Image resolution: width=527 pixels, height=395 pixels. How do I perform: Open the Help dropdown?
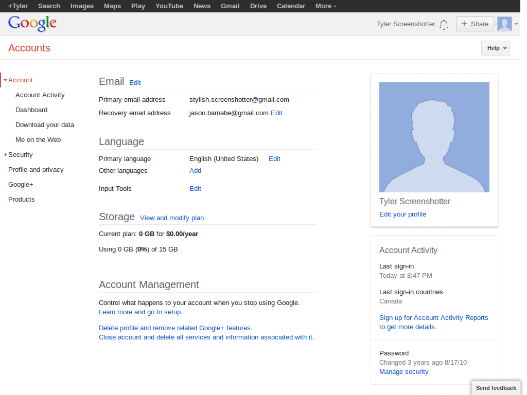tap(496, 48)
